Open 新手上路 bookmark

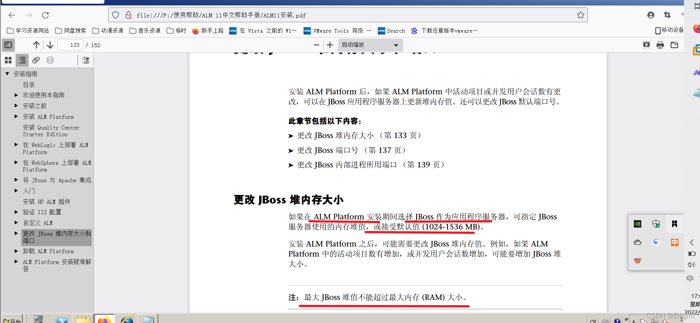click(208, 30)
